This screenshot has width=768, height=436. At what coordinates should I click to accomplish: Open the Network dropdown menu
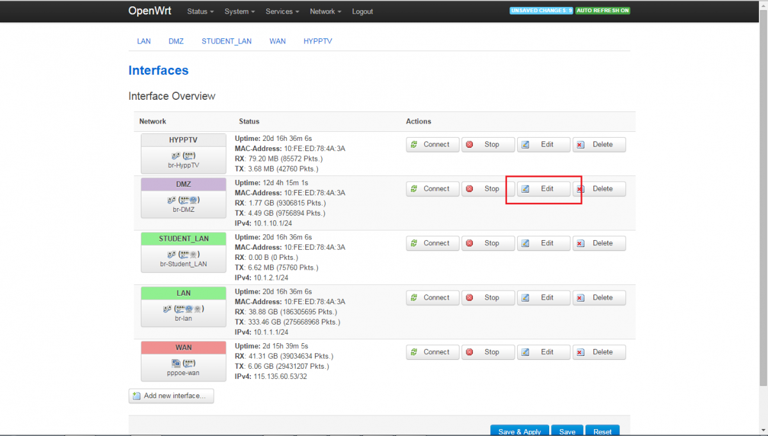tap(325, 12)
